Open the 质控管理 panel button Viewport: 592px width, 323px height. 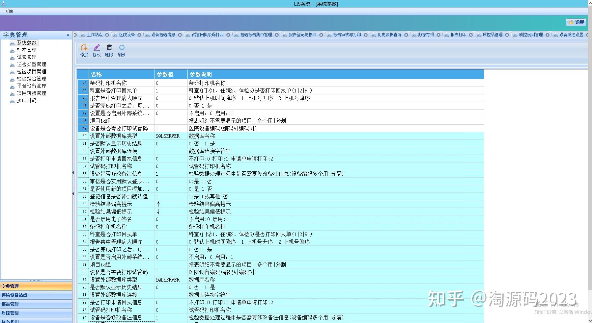[x=36, y=313]
